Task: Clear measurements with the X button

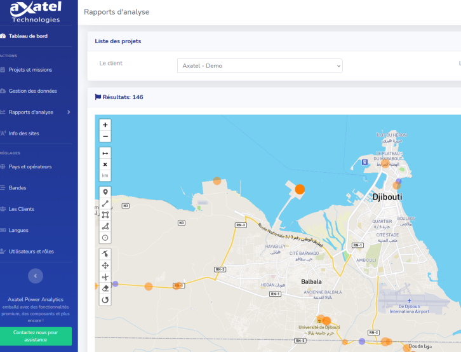Action: 105,165
